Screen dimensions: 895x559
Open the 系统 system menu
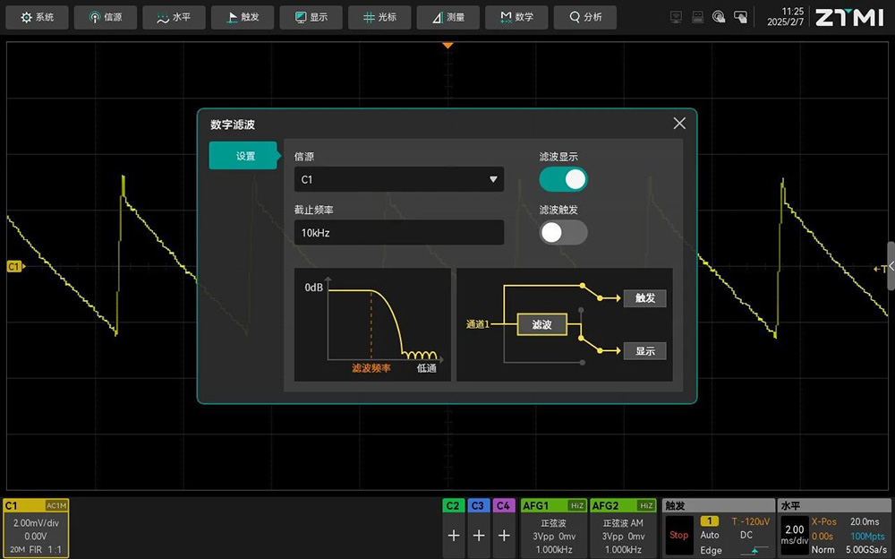[37, 17]
